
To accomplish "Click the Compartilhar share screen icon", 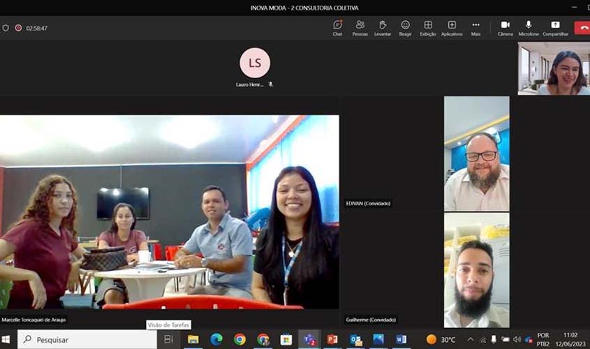I will [555, 27].
